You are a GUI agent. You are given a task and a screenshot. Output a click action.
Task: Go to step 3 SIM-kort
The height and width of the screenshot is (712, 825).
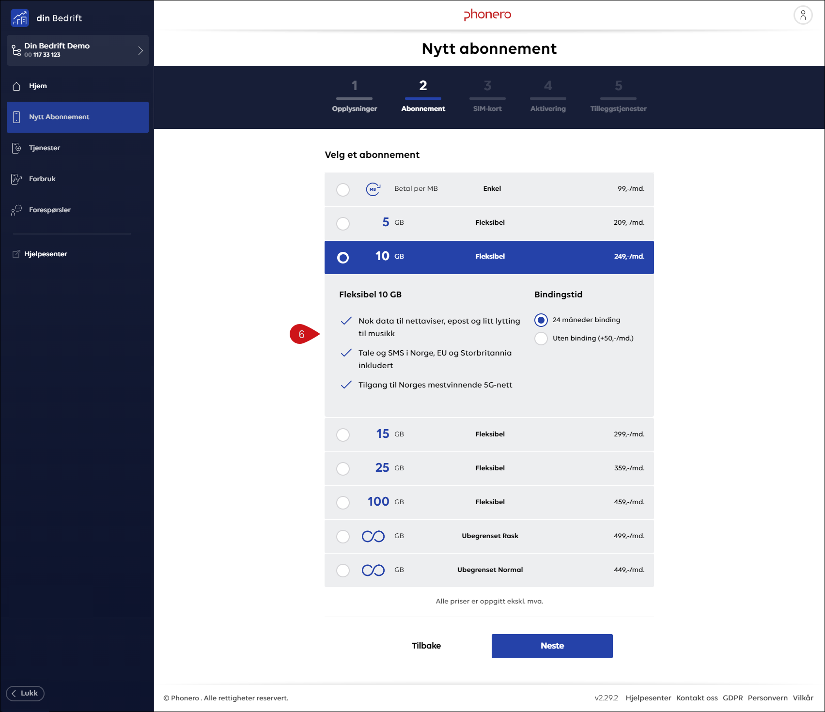point(487,96)
